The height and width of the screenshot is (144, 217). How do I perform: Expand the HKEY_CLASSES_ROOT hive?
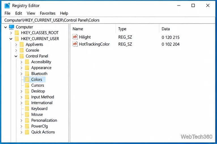pos(11,33)
